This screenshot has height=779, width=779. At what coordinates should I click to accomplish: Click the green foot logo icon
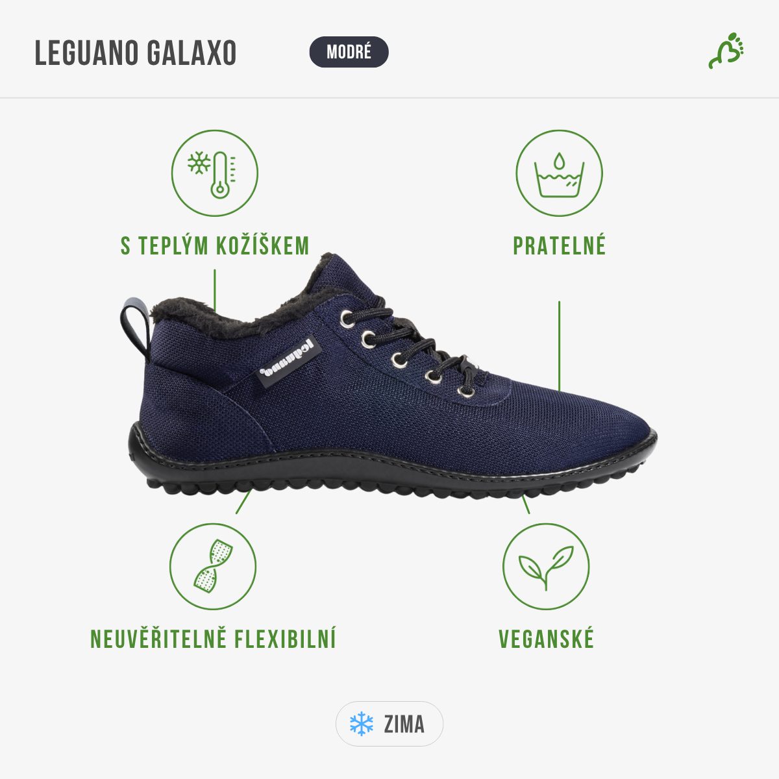726,51
